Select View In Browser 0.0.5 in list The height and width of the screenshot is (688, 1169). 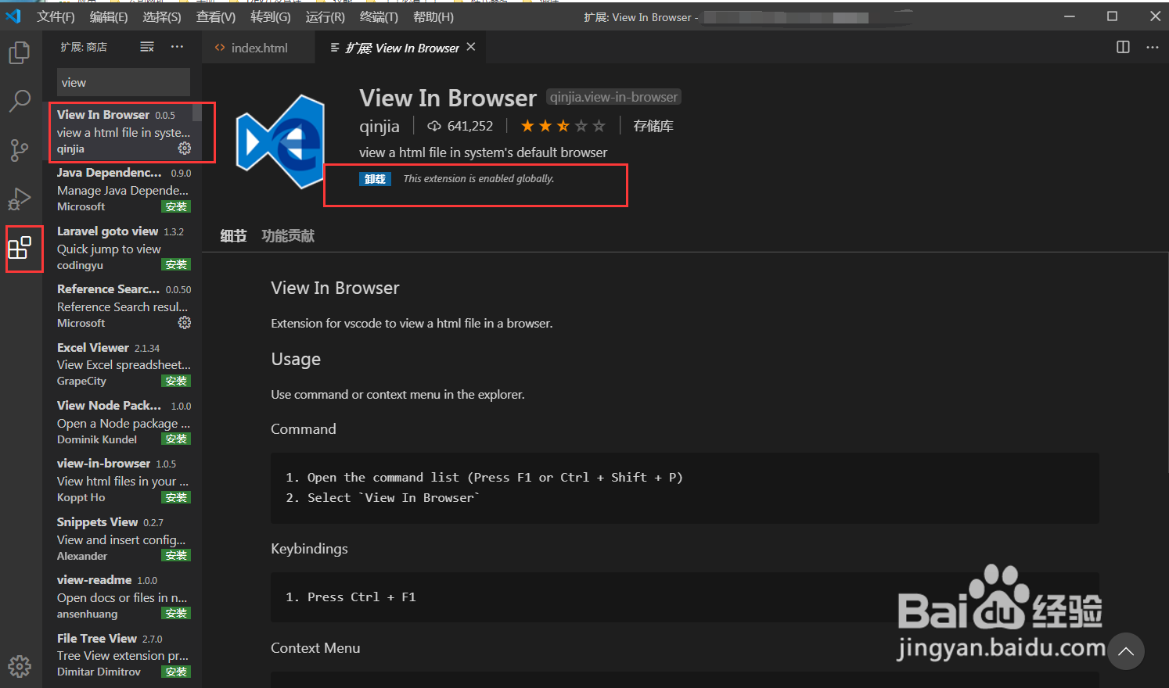[x=122, y=131]
